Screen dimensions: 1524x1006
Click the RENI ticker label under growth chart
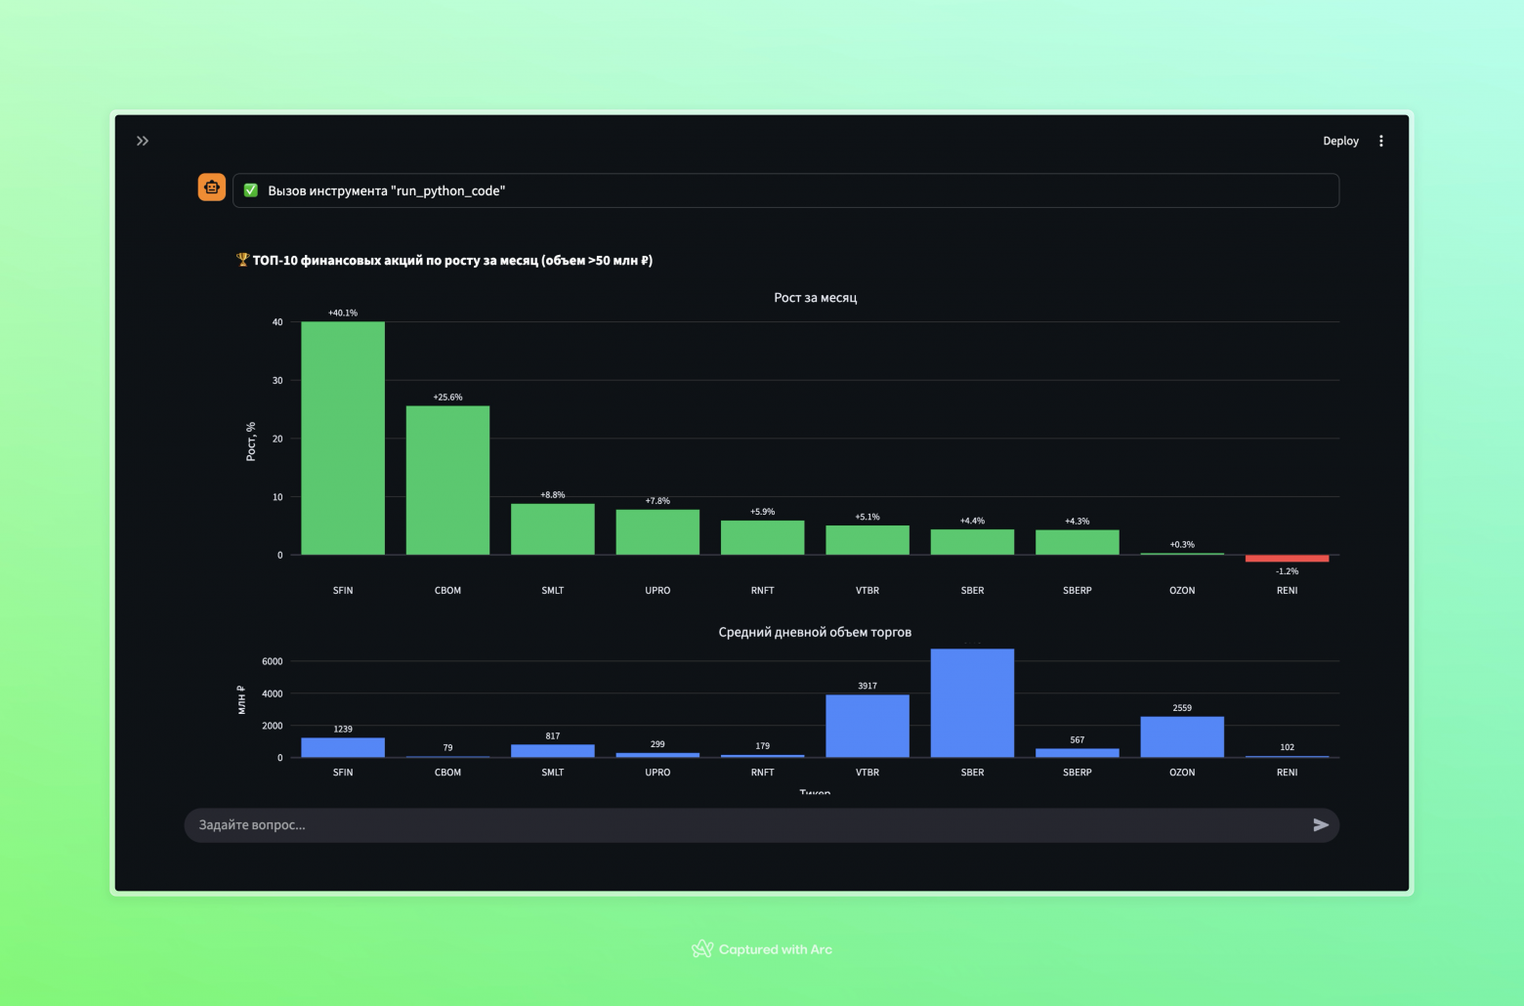[1288, 591]
